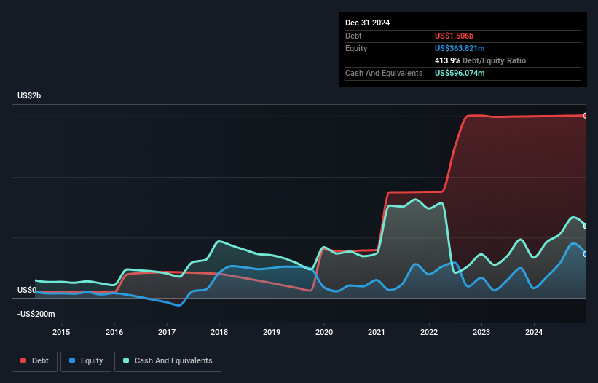Click the red Debt legend dot
Viewport: 598px width, 383px height.
tap(23, 360)
